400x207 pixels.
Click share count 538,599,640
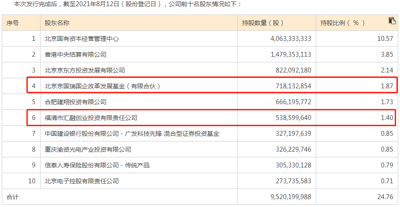click(293, 118)
